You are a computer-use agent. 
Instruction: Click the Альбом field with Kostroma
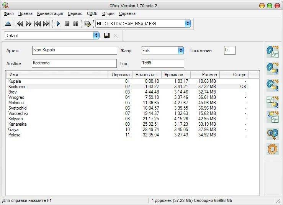(74, 63)
